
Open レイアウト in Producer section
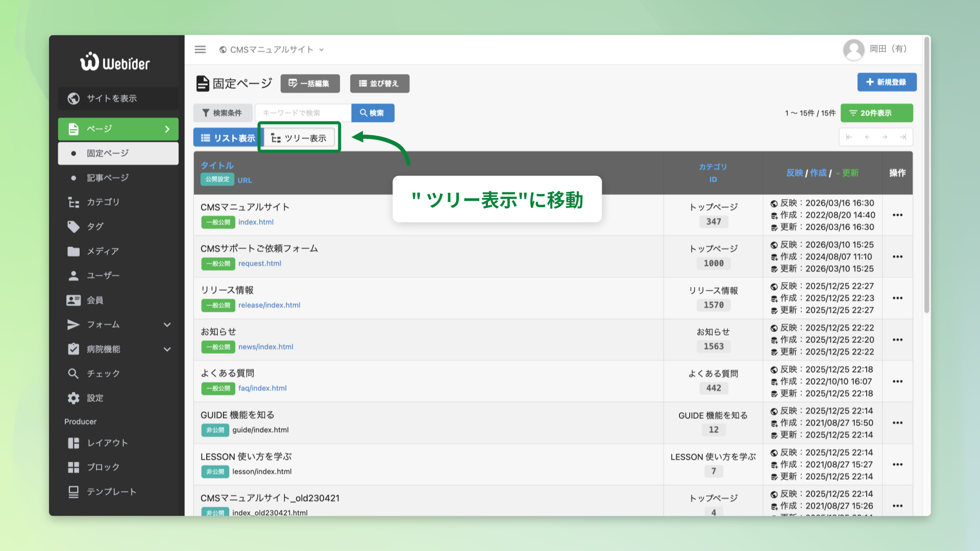click(118, 443)
